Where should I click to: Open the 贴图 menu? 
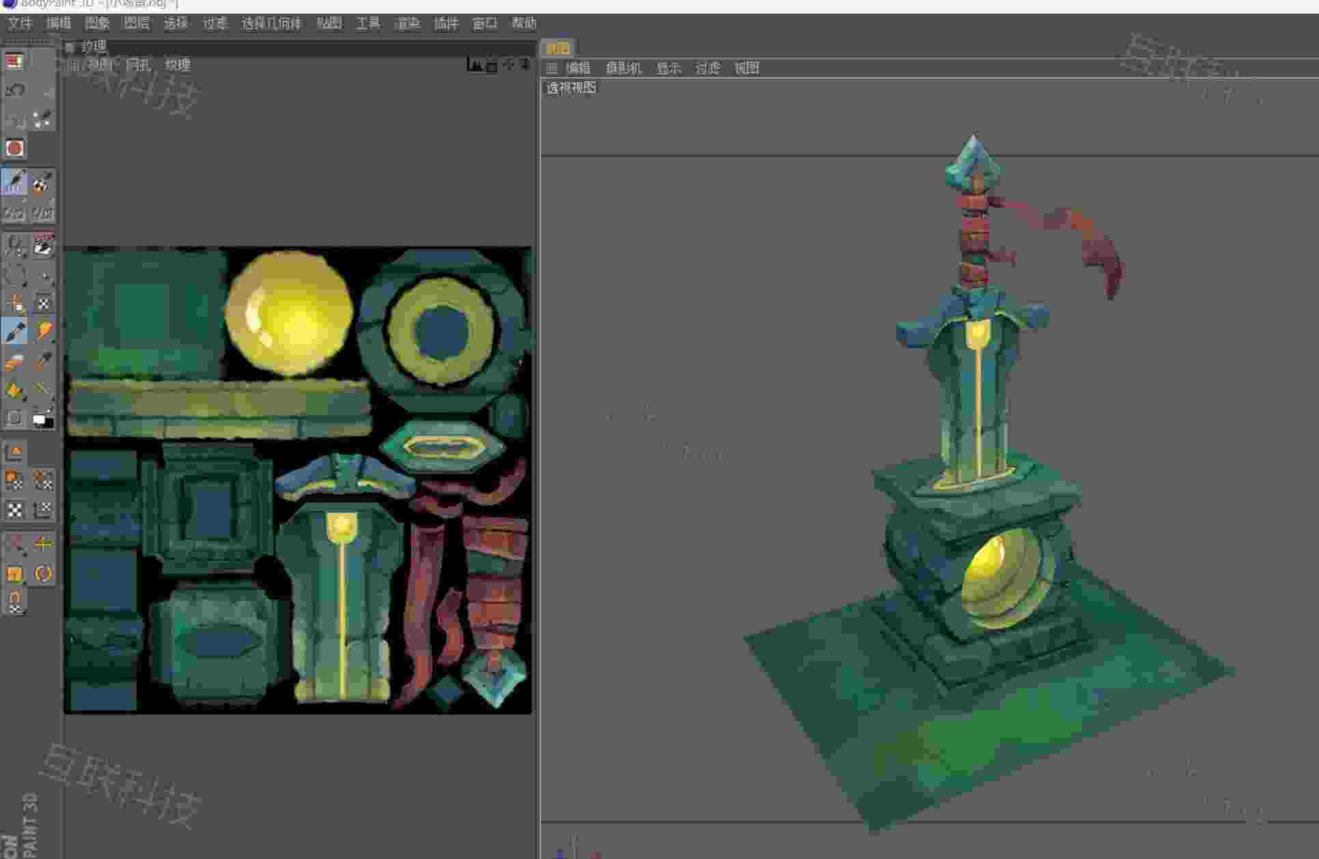pyautogui.click(x=329, y=24)
